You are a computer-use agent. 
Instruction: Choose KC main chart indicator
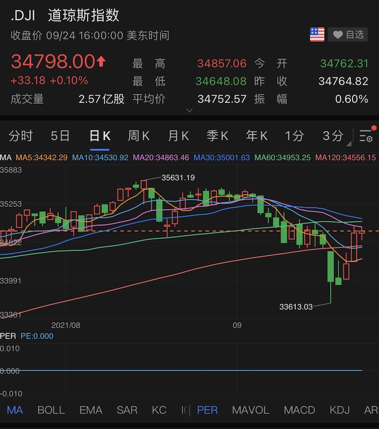159,410
